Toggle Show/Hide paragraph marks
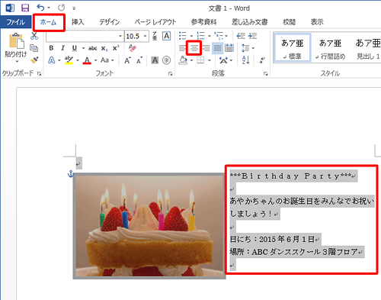Viewport: 381px width, 300px height. click(x=262, y=60)
